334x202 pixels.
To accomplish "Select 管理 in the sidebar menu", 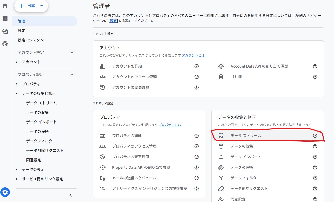I will pos(22,21).
